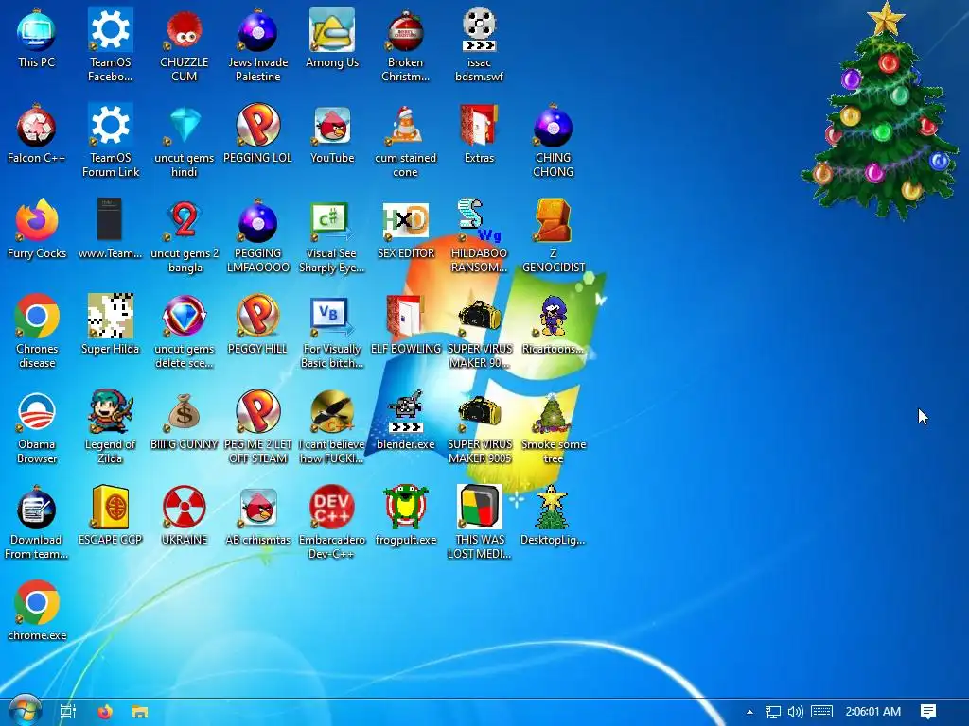Open the chrome.exe desktop icon
Image resolution: width=969 pixels, height=726 pixels.
point(37,612)
